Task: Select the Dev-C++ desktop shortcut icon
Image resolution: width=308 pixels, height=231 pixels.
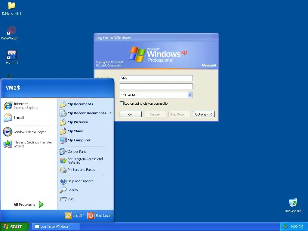Action: pyautogui.click(x=12, y=55)
